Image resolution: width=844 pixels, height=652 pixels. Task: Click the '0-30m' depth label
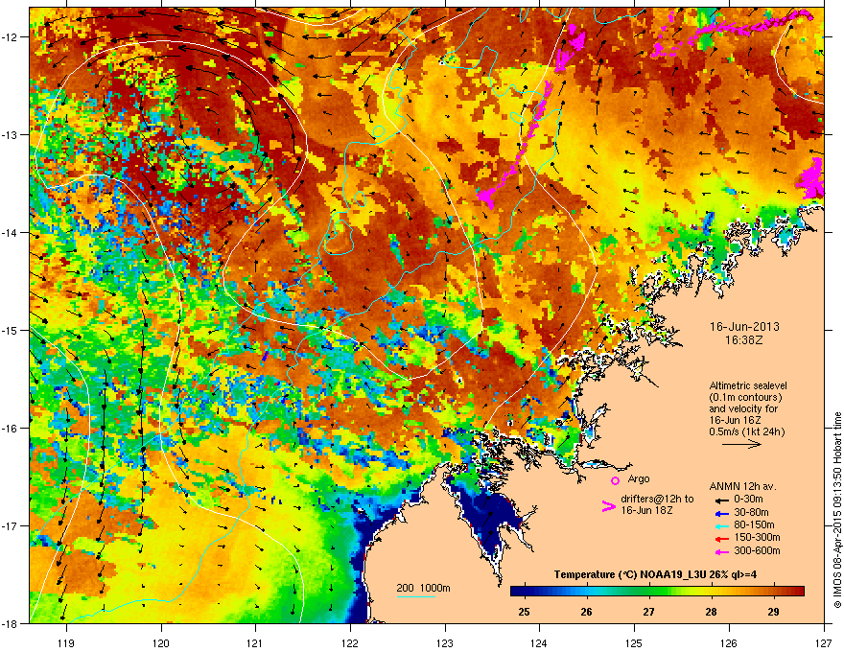pyautogui.click(x=748, y=500)
